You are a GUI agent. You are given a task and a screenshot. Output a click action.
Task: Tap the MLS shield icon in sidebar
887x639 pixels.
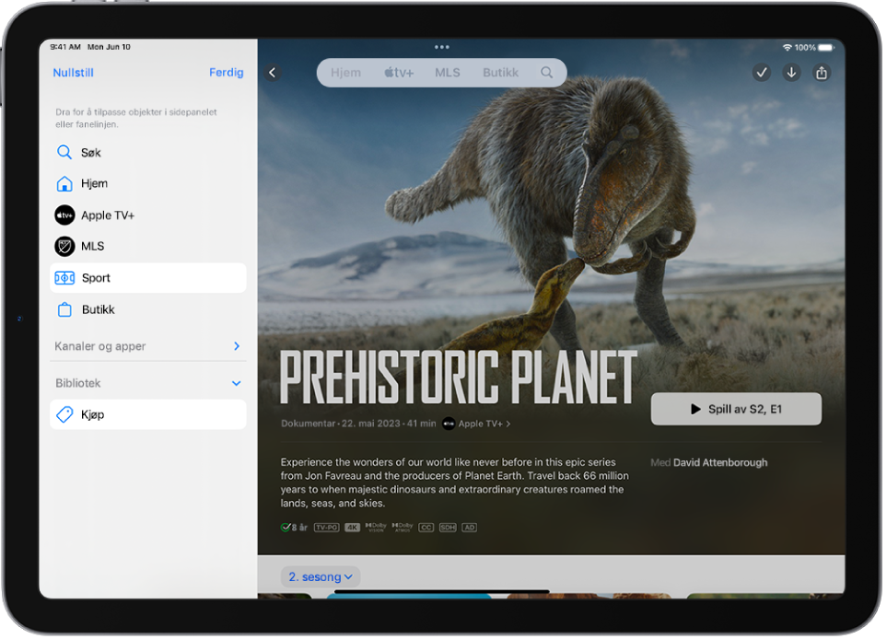[64, 247]
